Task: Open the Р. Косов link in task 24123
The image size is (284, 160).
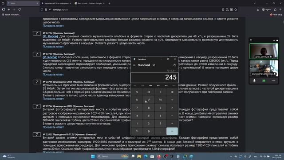Action: pos(50,57)
